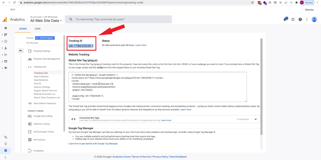
Task: Click the back arrow button beside Property Settings
Action: [21, 50]
